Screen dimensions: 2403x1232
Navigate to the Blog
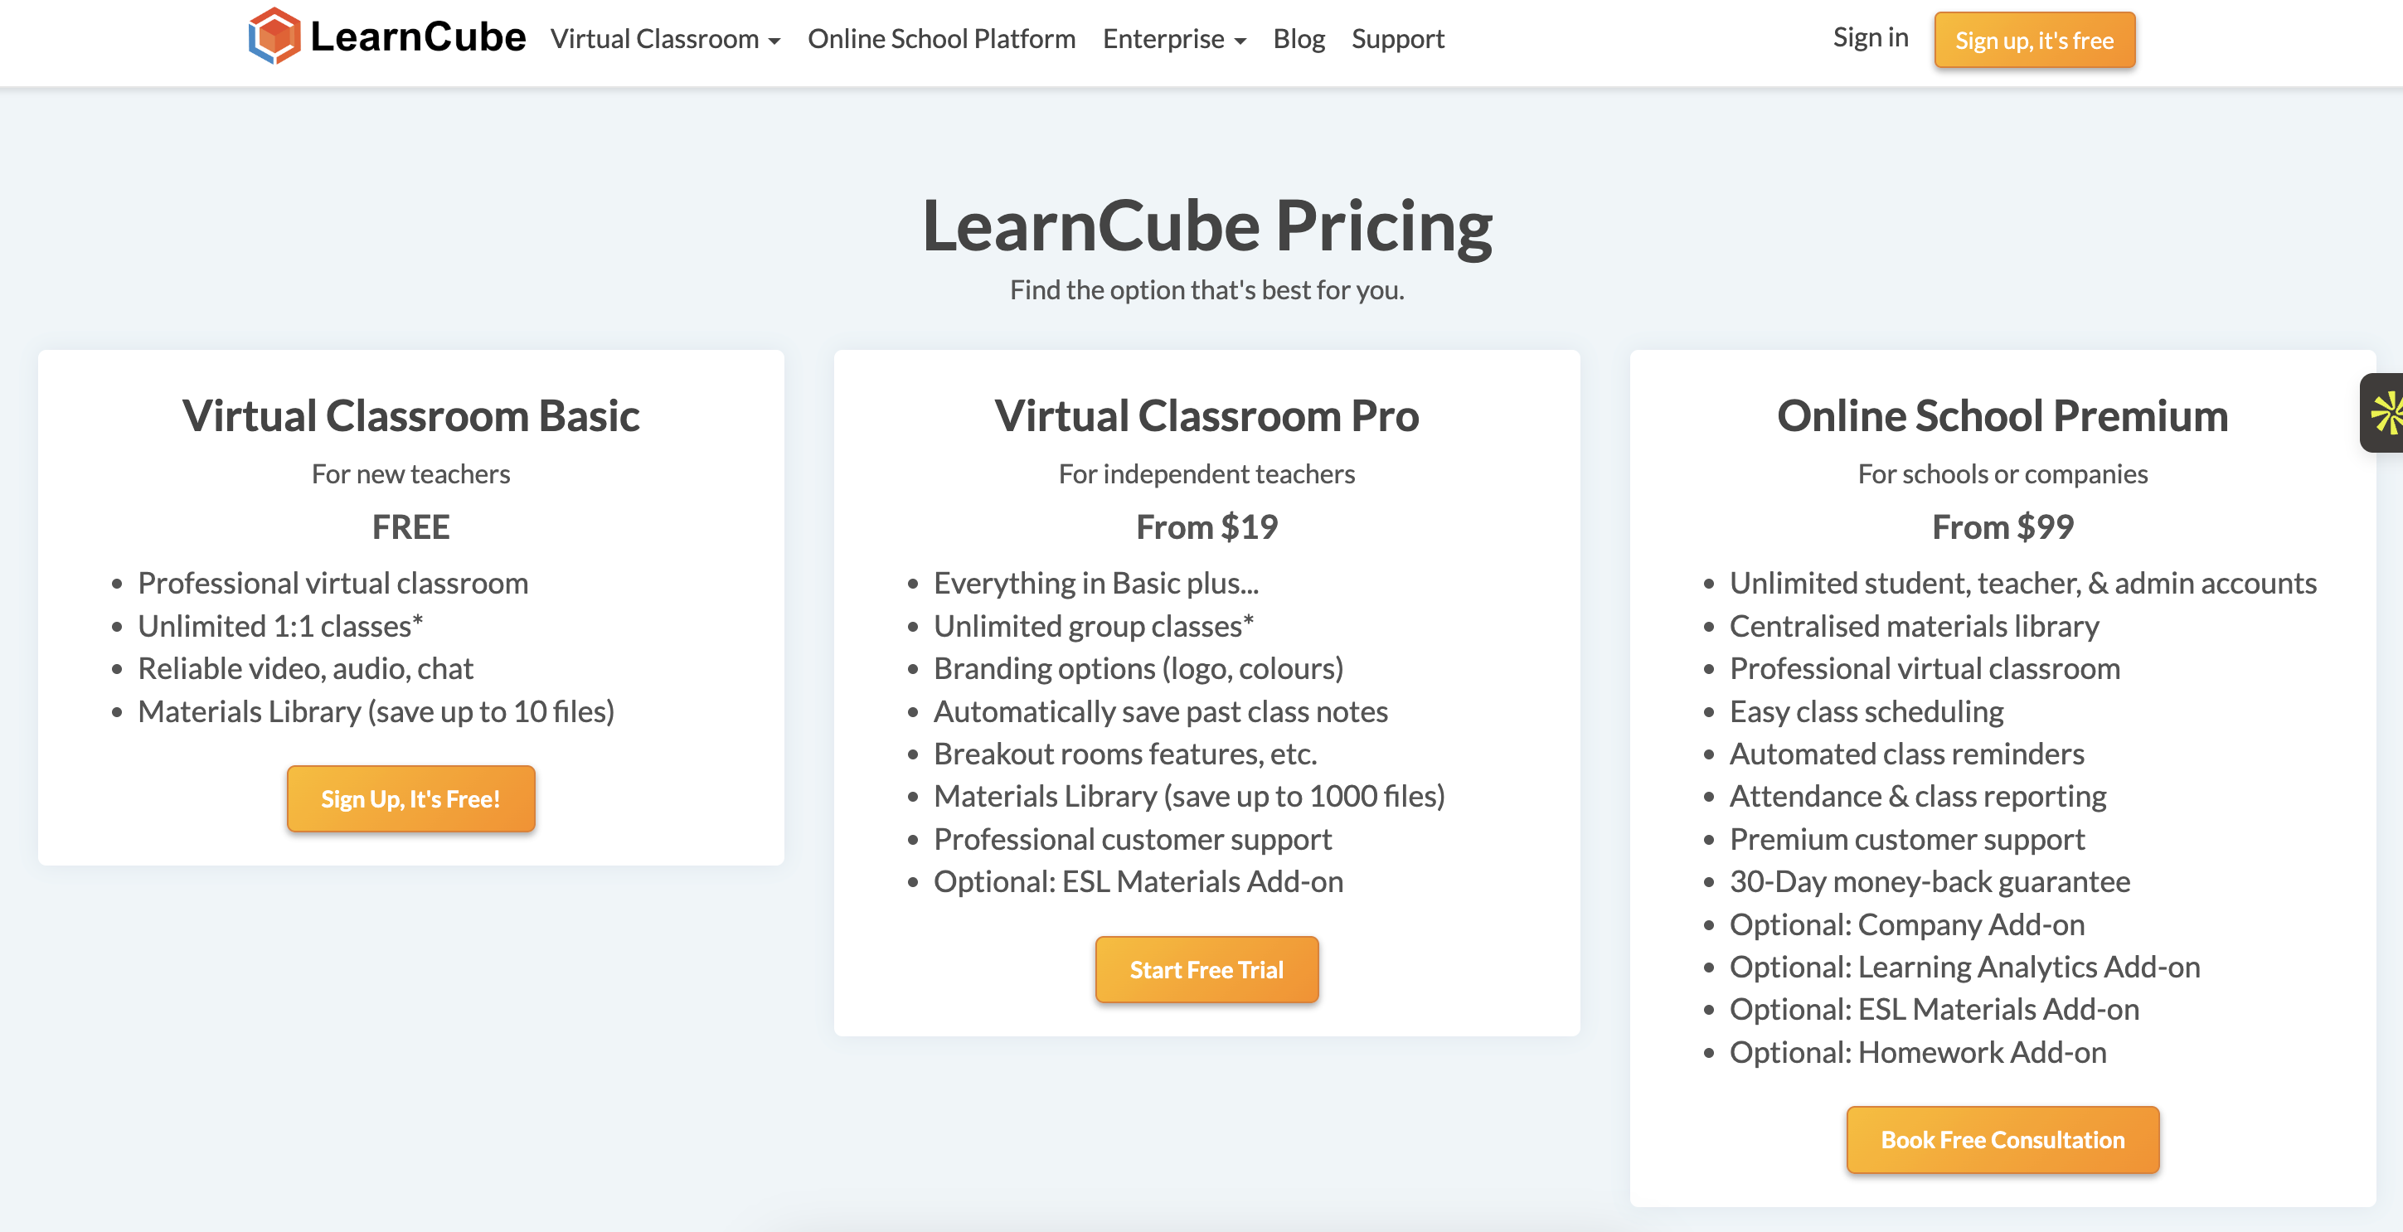(x=1299, y=39)
